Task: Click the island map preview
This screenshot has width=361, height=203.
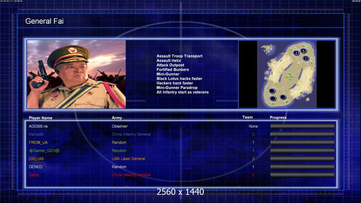Action: click(286, 74)
